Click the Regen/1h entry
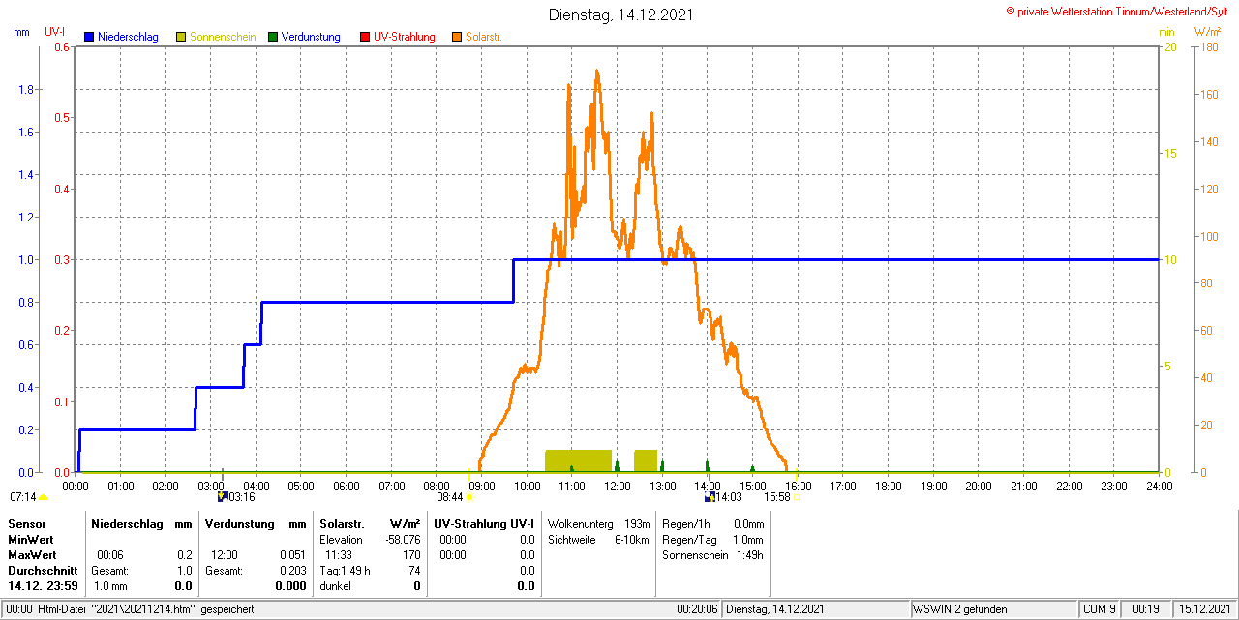This screenshot has width=1239, height=620. [x=712, y=523]
